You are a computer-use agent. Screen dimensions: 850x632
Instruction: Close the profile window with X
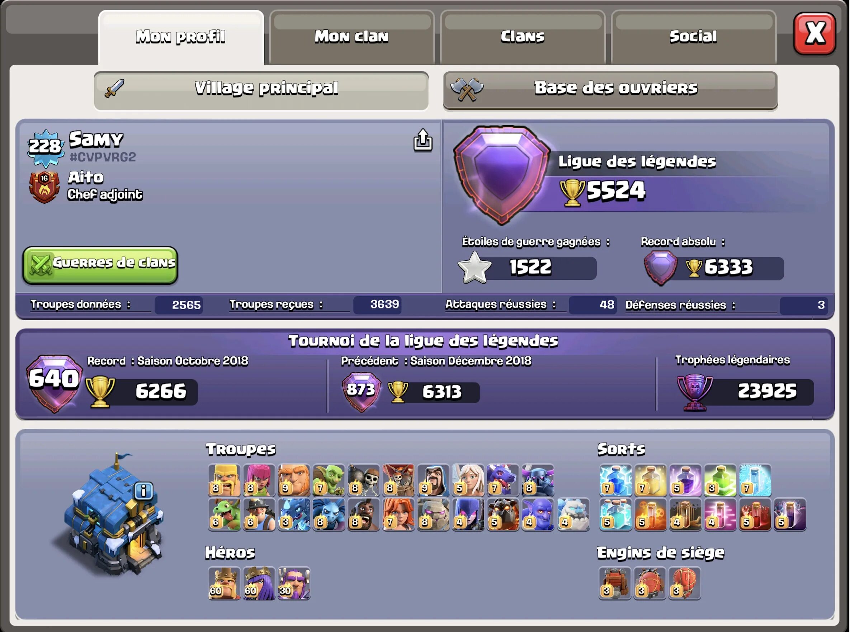[814, 34]
